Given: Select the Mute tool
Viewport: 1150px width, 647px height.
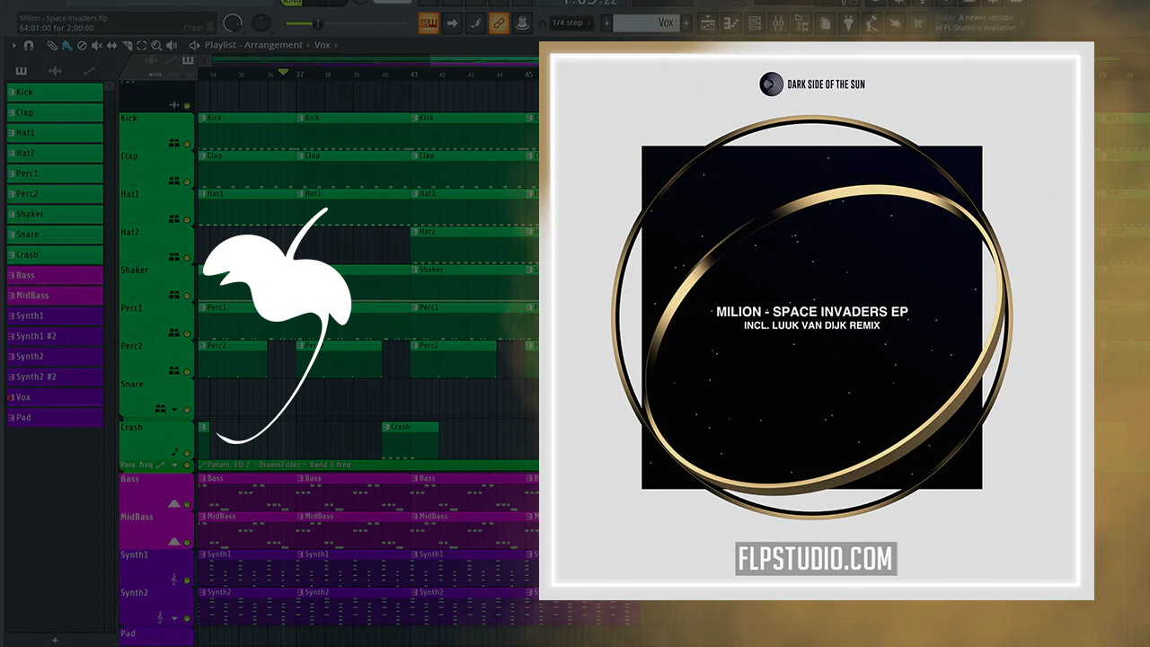Looking at the screenshot, I should (97, 45).
